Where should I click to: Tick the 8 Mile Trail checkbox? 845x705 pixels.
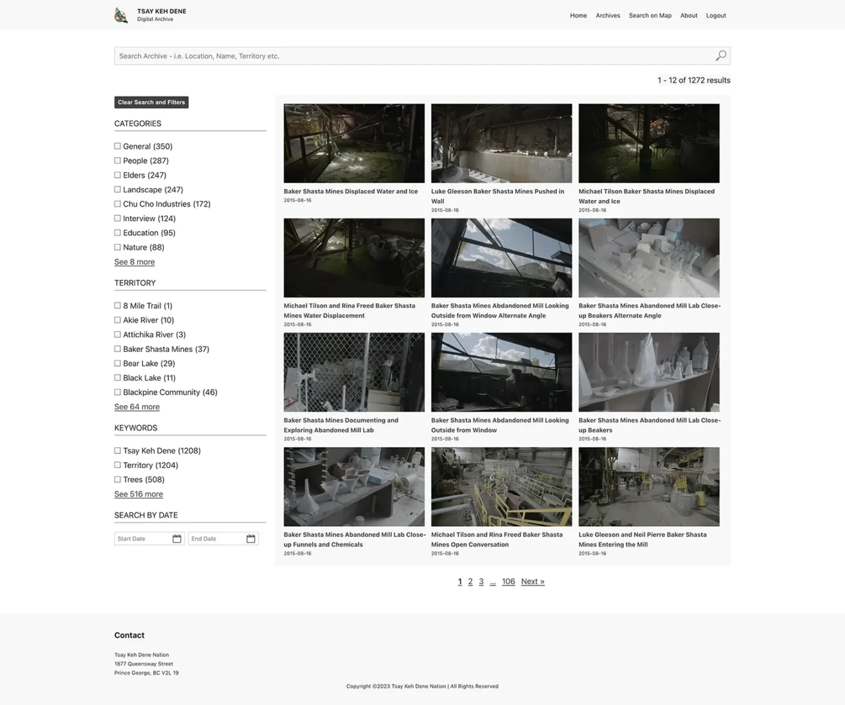(x=118, y=306)
